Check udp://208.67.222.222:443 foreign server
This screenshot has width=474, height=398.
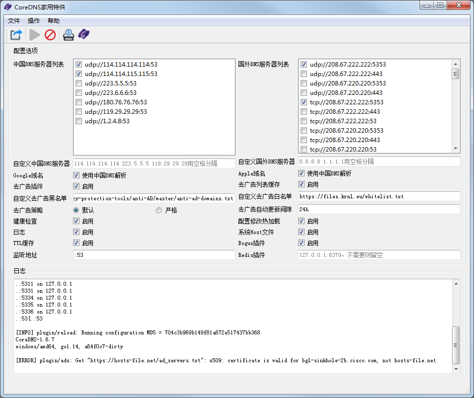(304, 74)
